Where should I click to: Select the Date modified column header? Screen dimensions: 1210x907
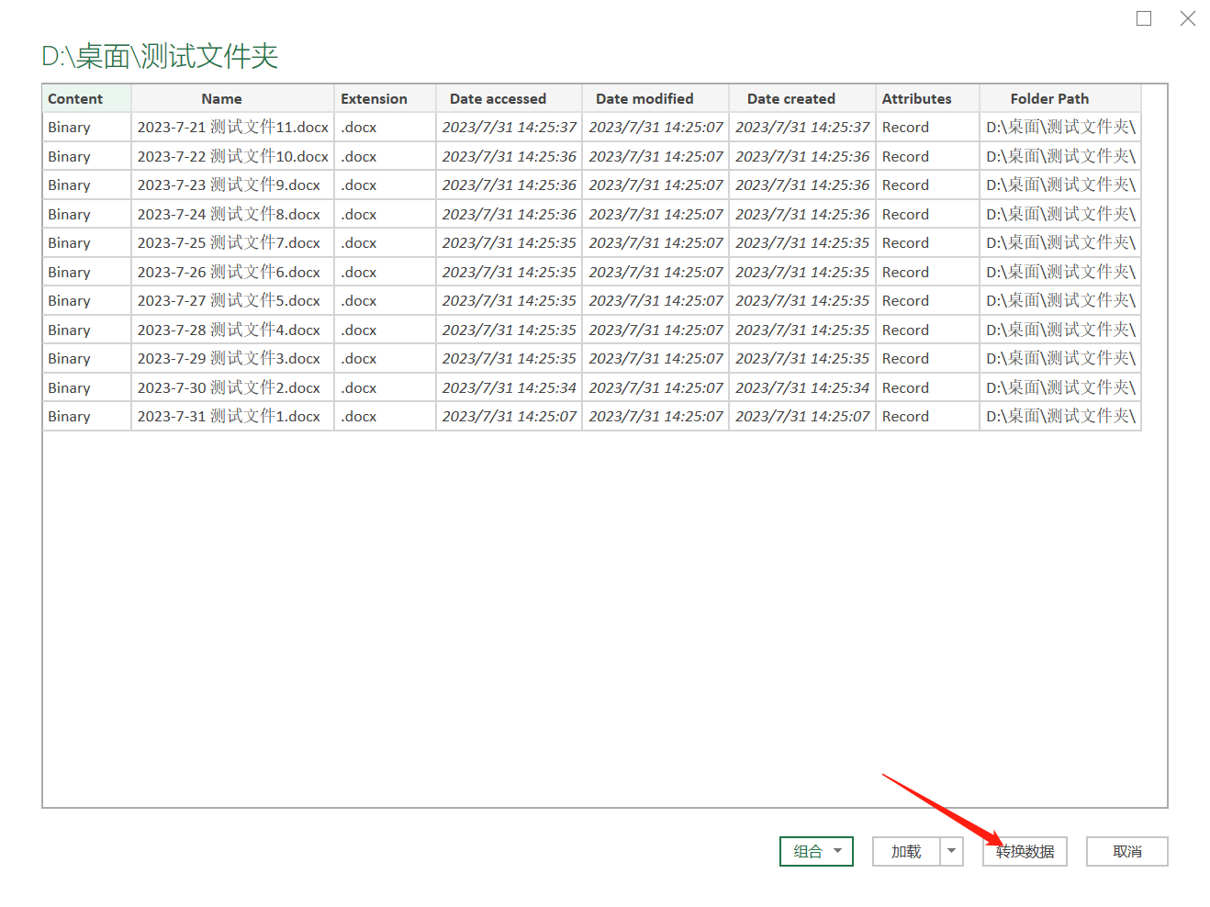[655, 98]
